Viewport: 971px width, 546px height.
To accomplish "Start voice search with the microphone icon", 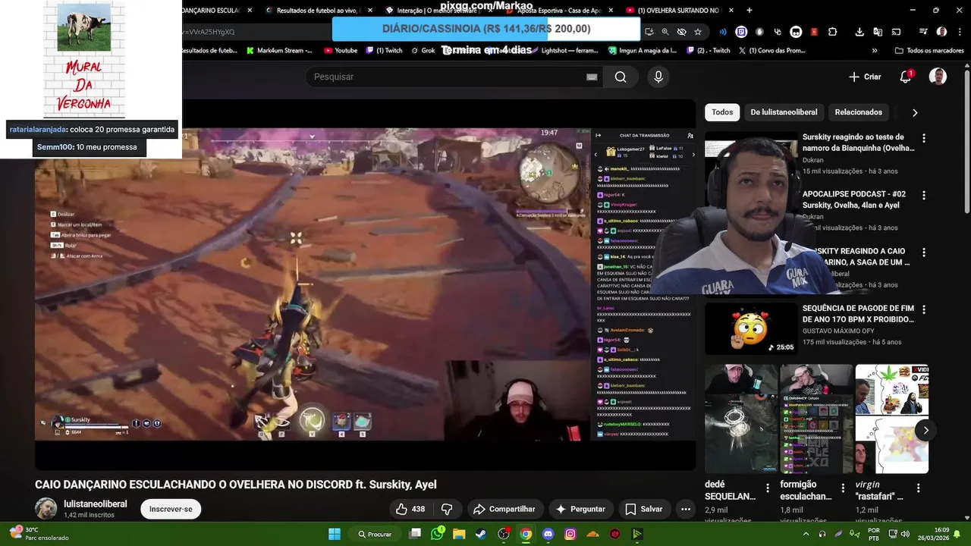I will (x=658, y=77).
